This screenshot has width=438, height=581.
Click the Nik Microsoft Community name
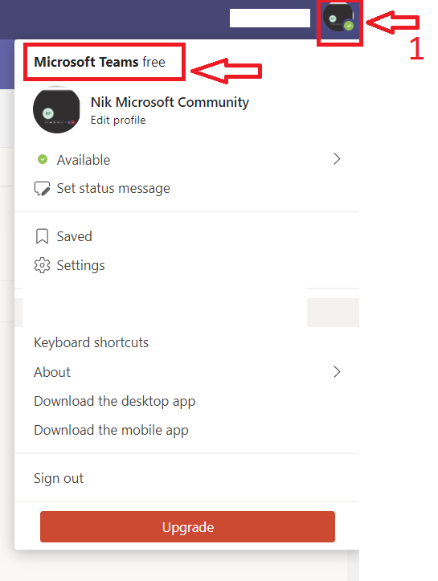pos(170,102)
